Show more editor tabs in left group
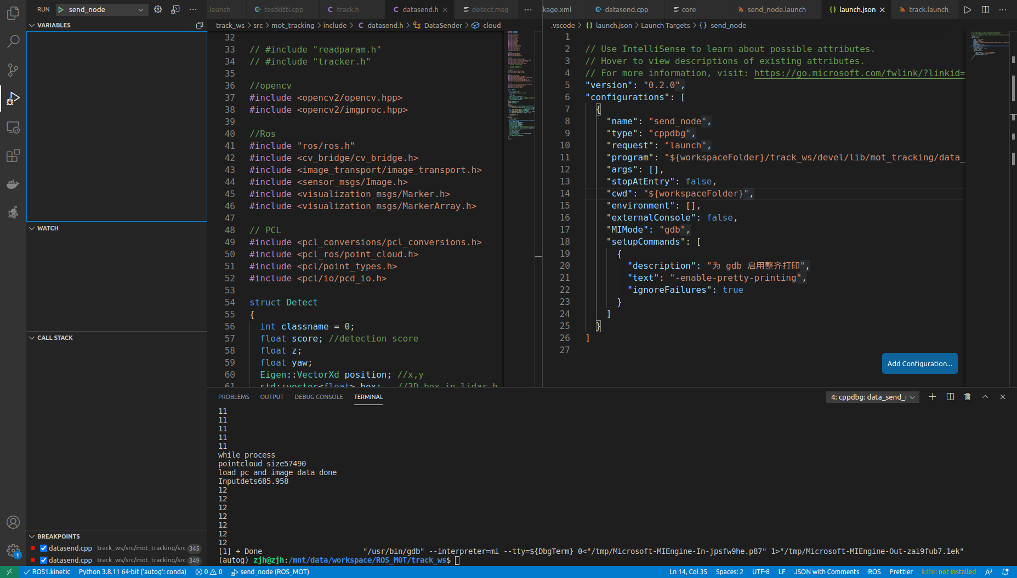This screenshot has height=578, width=1017. coord(527,9)
